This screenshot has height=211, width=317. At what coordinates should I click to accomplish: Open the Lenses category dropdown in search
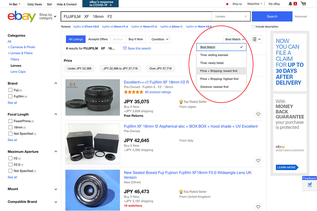click(231, 16)
